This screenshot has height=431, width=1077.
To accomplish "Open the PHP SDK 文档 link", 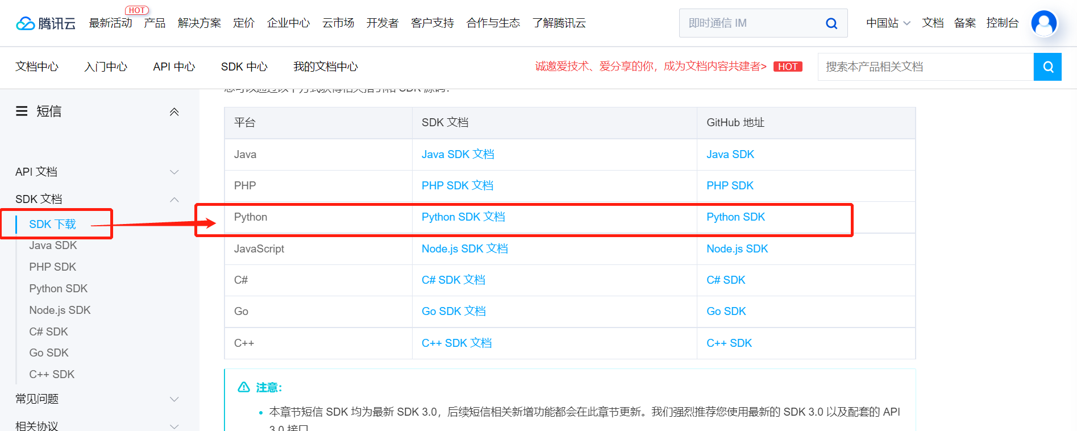I will pos(458,186).
